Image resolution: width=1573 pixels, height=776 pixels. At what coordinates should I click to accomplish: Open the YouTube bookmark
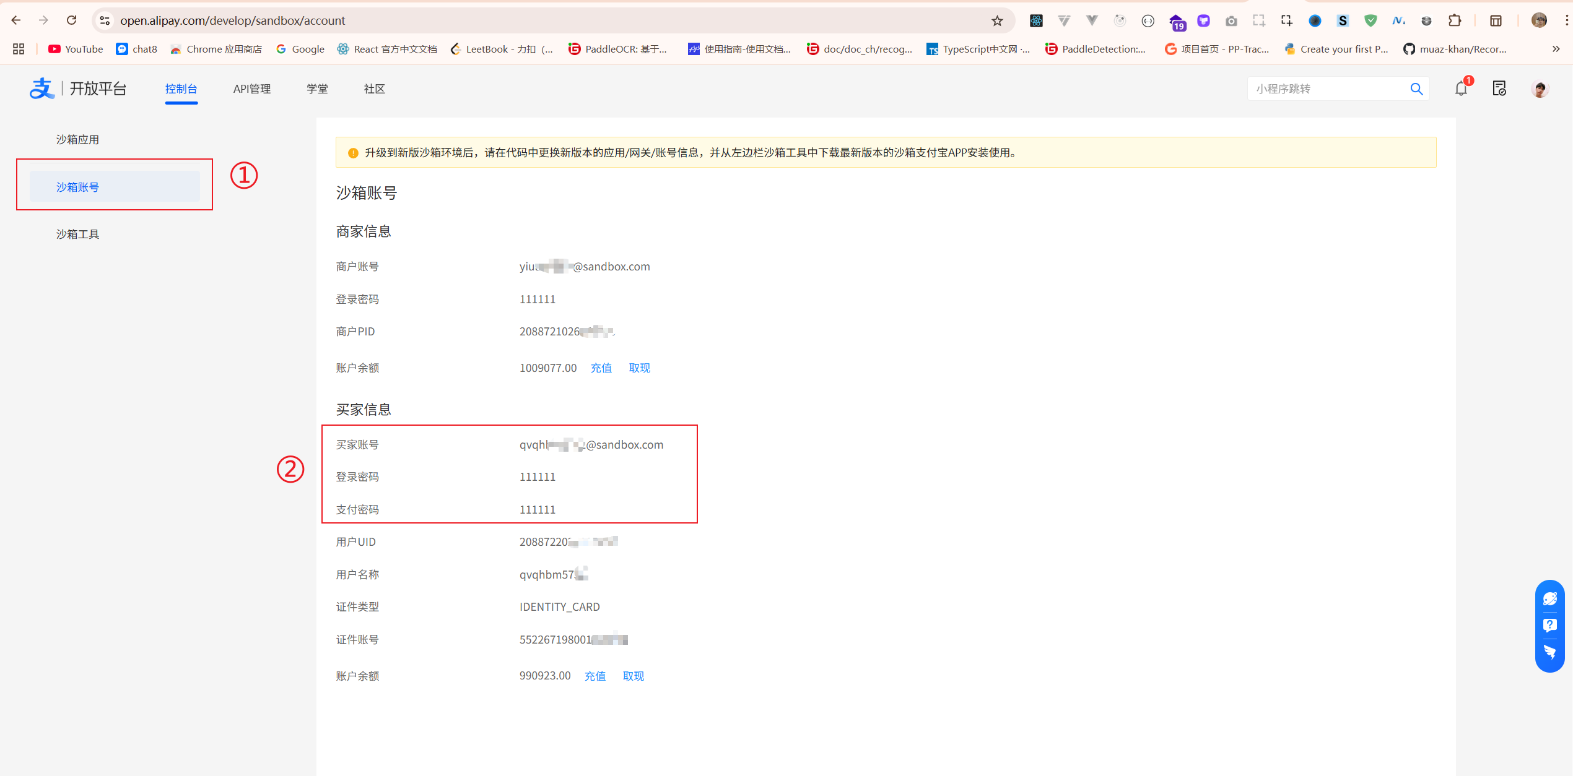point(76,49)
